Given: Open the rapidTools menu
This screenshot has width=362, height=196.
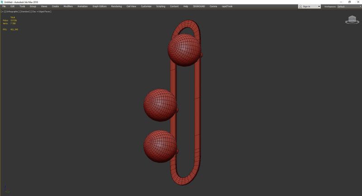Looking at the screenshot, I should click(227, 6).
